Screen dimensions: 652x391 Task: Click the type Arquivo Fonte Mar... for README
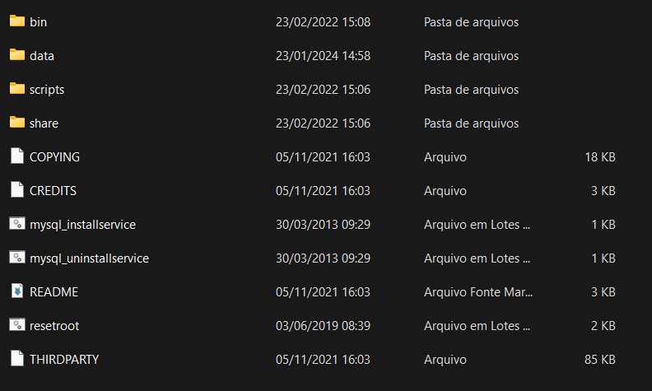pyautogui.click(x=478, y=292)
